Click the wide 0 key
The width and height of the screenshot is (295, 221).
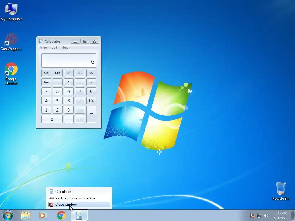[x=52, y=119]
